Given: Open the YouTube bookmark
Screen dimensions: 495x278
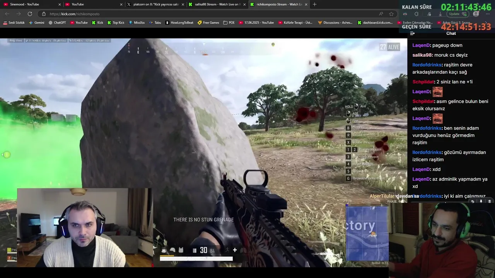Looking at the screenshot, I should click(79, 23).
